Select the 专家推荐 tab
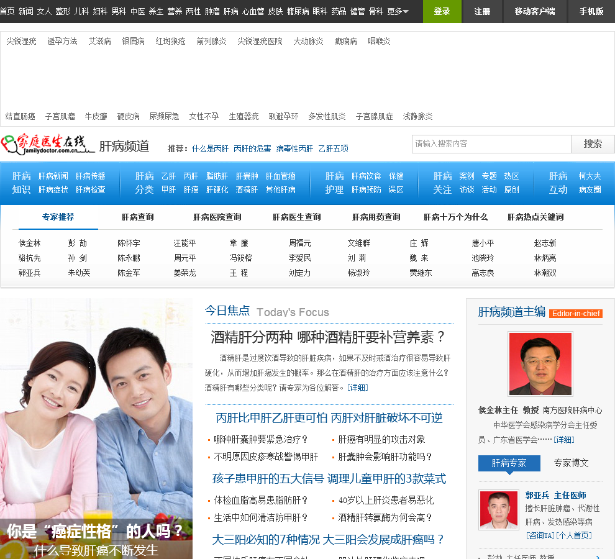Image resolution: width=615 pixels, height=559 pixels. pyautogui.click(x=58, y=217)
